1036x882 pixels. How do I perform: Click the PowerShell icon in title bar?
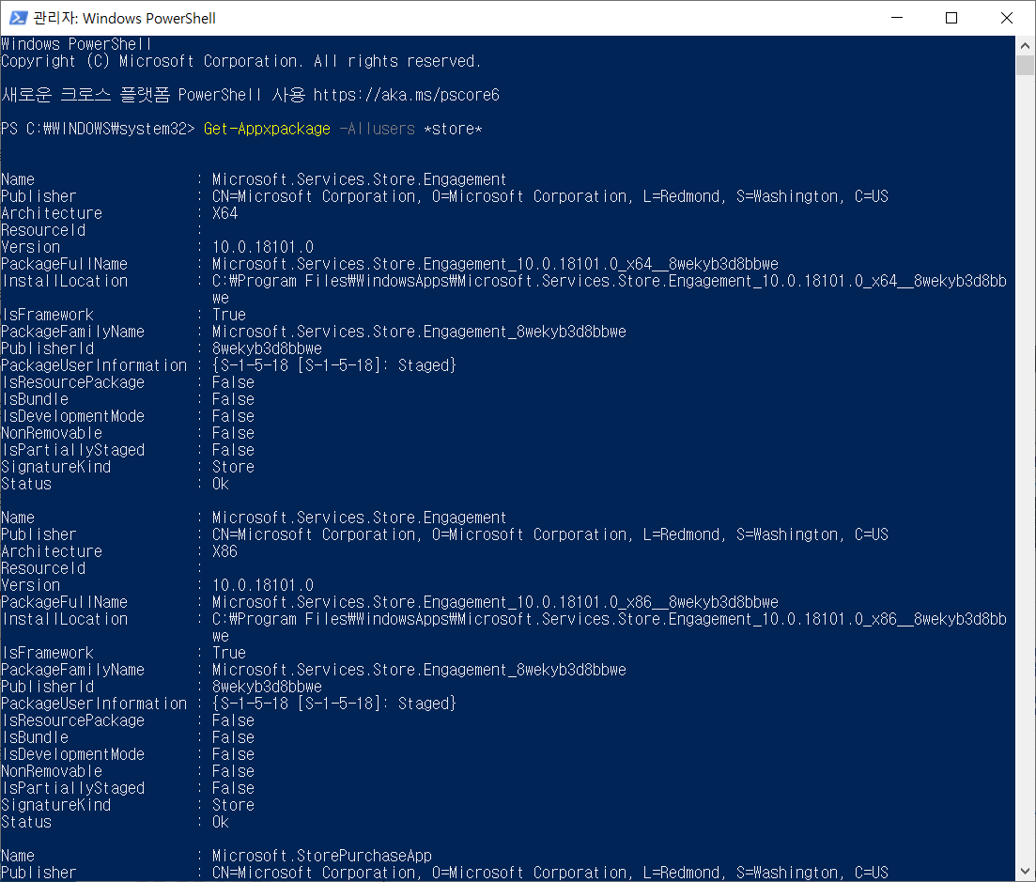[x=18, y=18]
